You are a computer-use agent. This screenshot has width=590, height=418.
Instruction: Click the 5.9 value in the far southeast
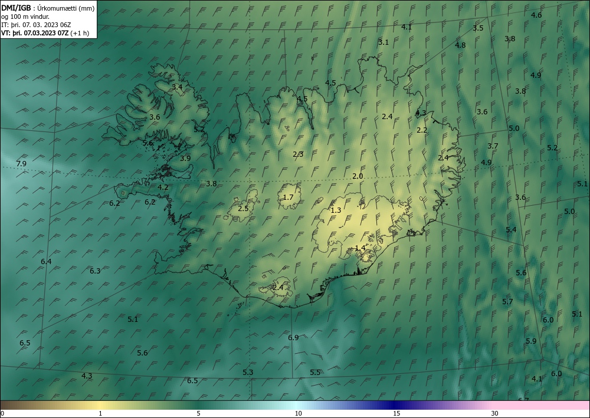[532, 341]
